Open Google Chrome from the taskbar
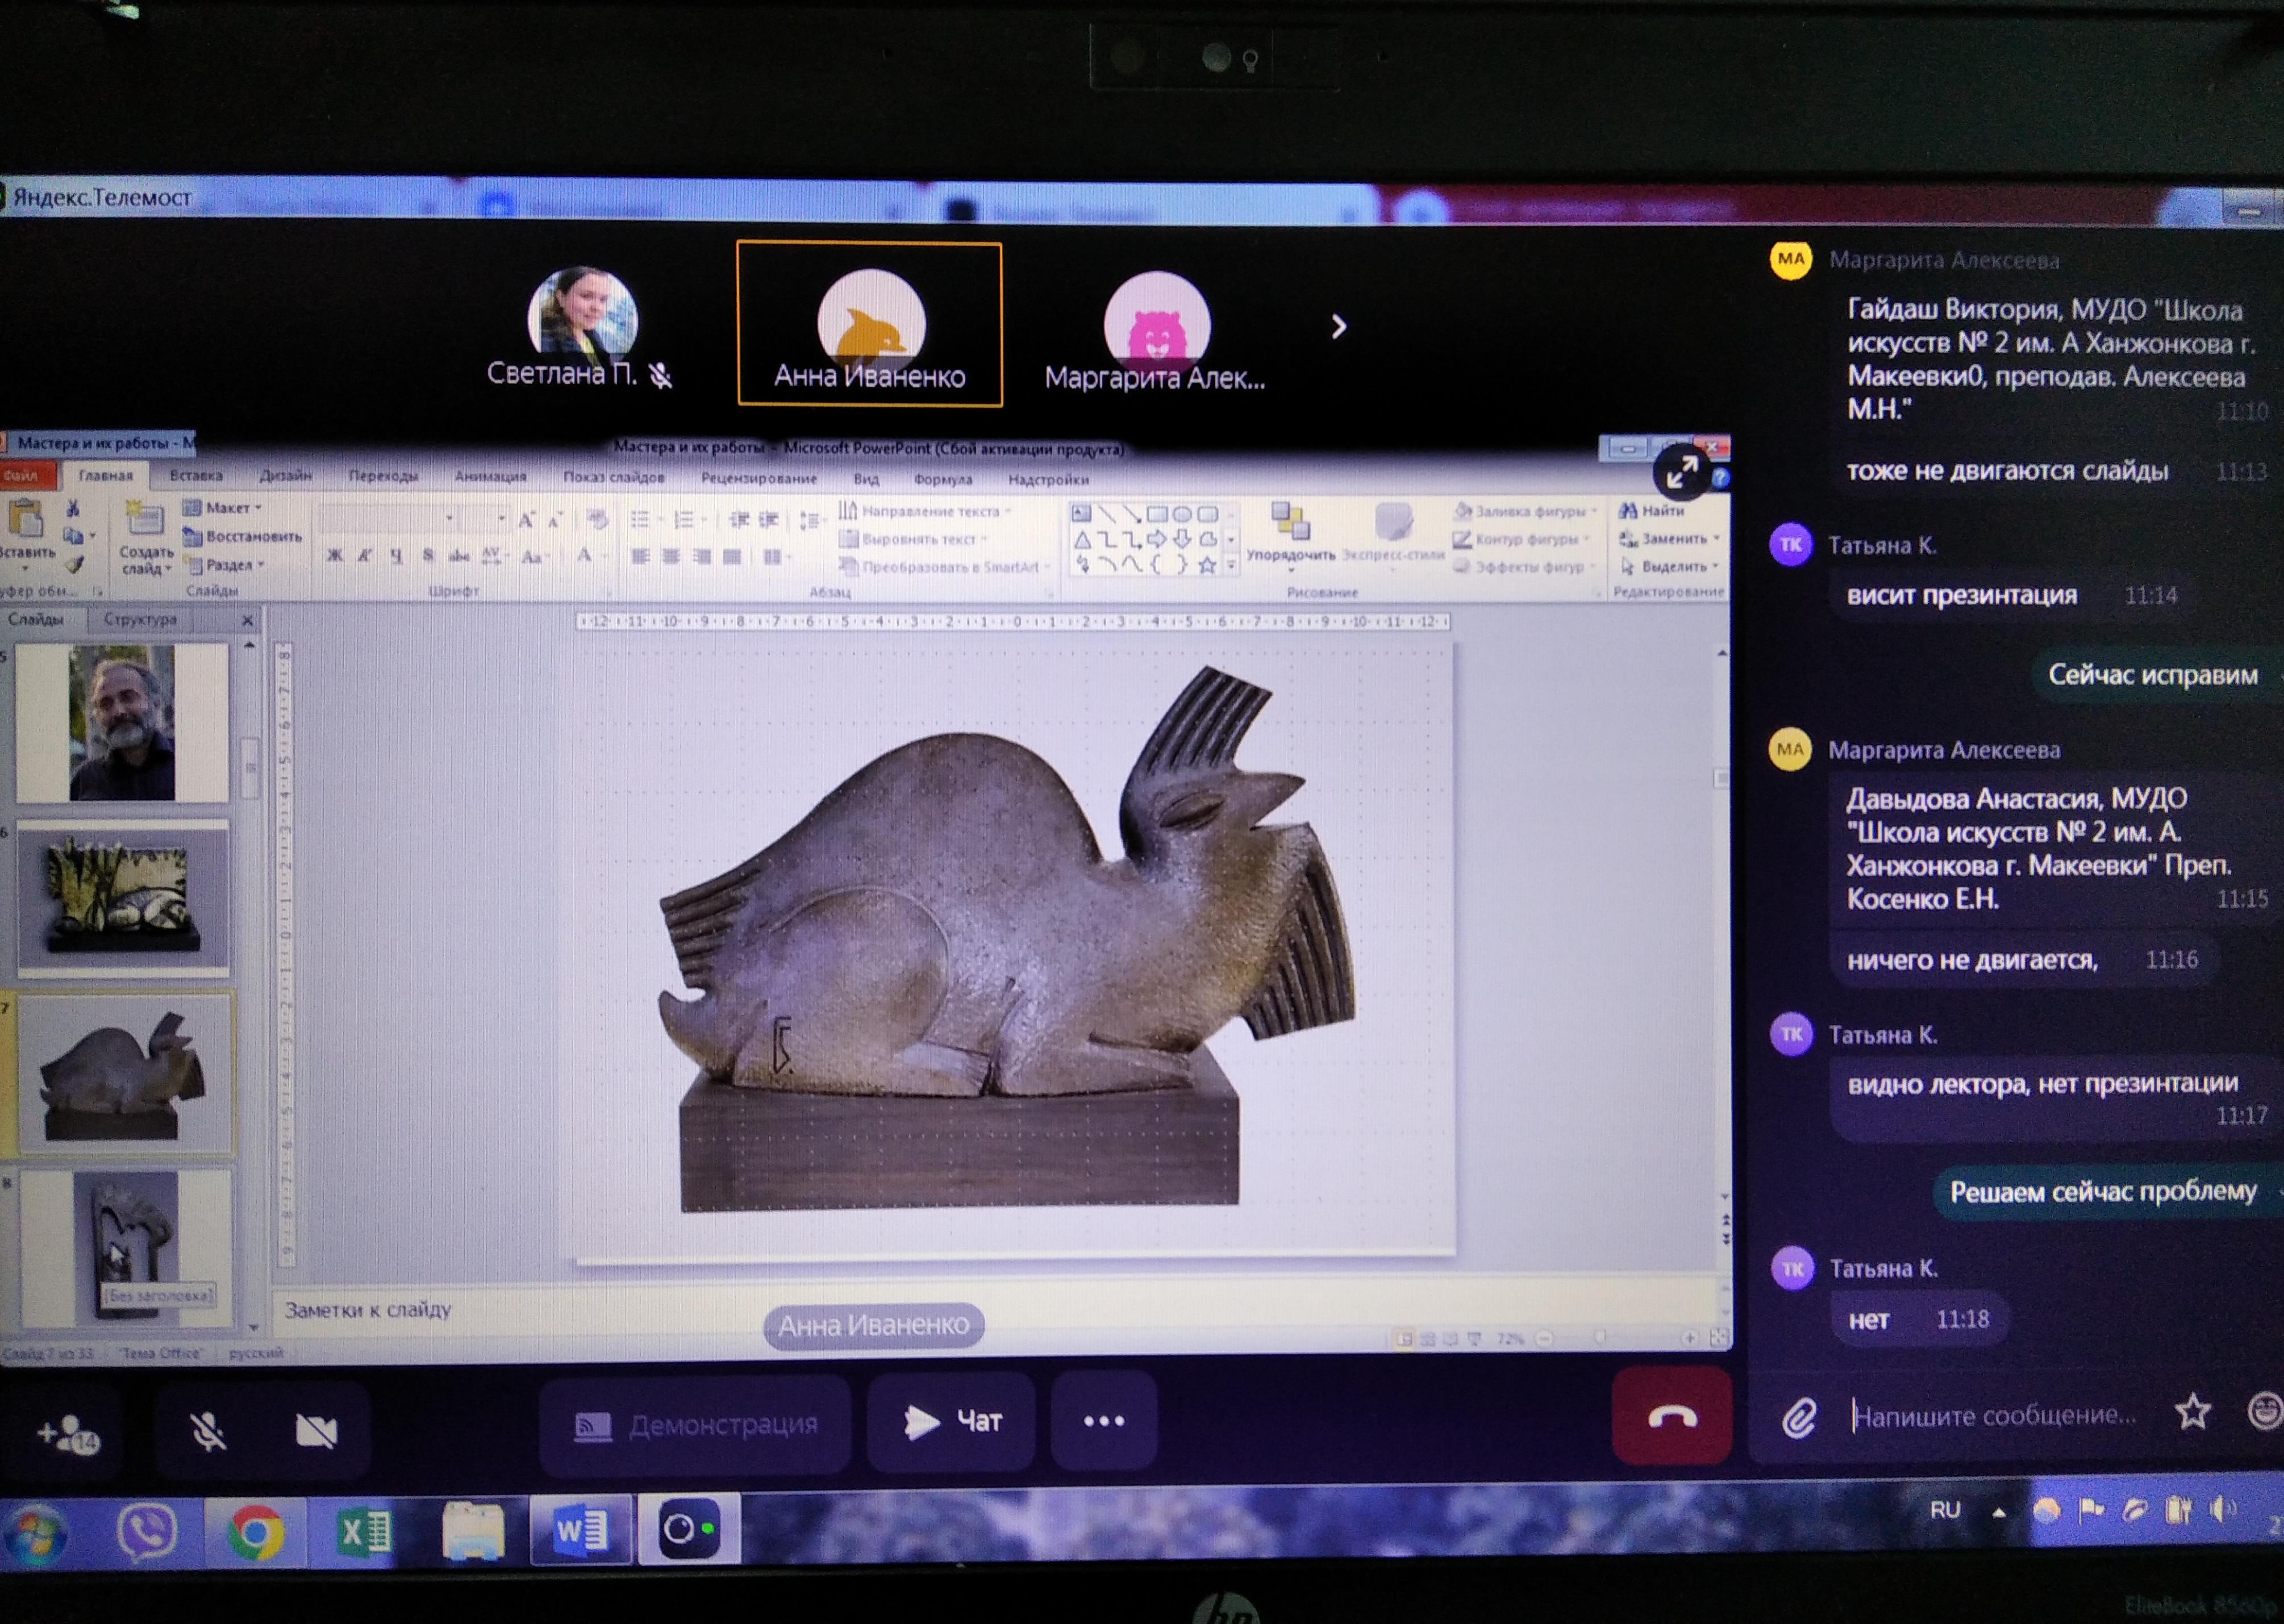The image size is (2284, 1624). pos(255,1531)
